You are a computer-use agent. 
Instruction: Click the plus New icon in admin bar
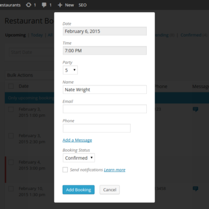60,5
